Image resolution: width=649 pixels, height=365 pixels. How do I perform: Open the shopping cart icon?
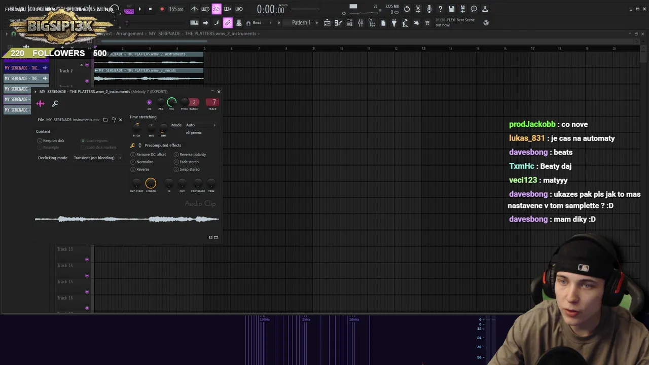click(427, 23)
